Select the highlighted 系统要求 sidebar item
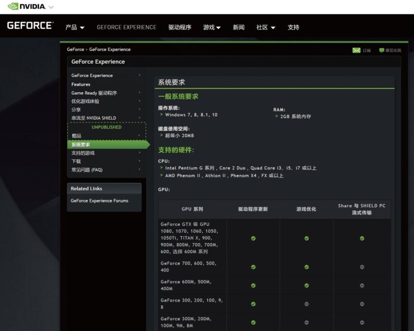 108,145
